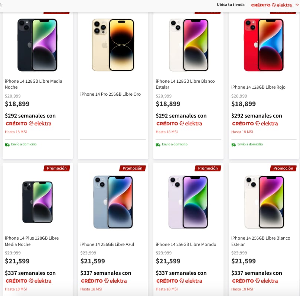The image size is (300, 296).
Task: Click Crédito Elektra logo under iPhone 14 256GB Morado
Action: (179, 281)
